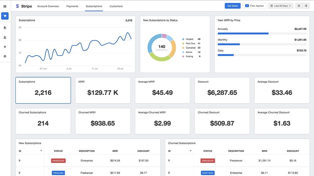This screenshot has width=314, height=176.
Task: Click the Active legend entry
Action: pyautogui.click(x=191, y=52)
